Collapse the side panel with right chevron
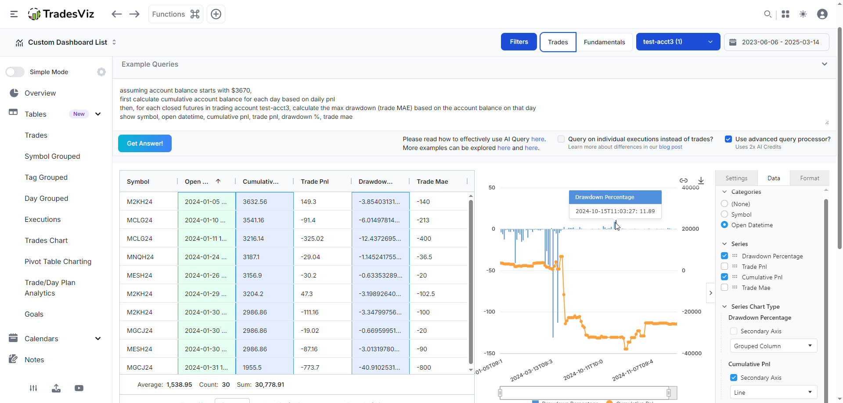843x403 pixels. point(711,293)
